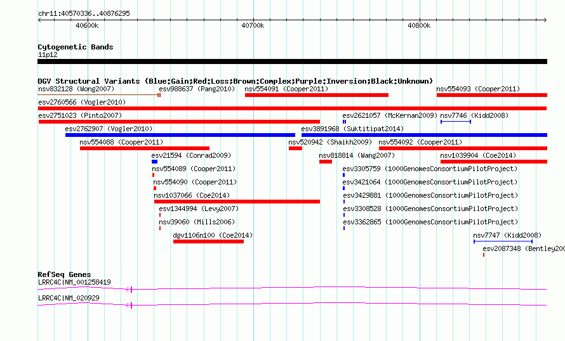Click the Cytogenetic Bands track title
This screenshot has width=565, height=341.
click(x=76, y=47)
